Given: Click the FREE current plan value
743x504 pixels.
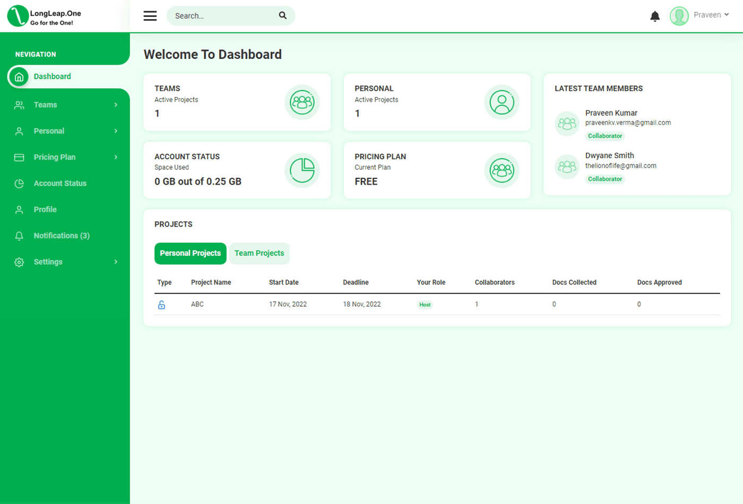Looking at the screenshot, I should [x=366, y=181].
